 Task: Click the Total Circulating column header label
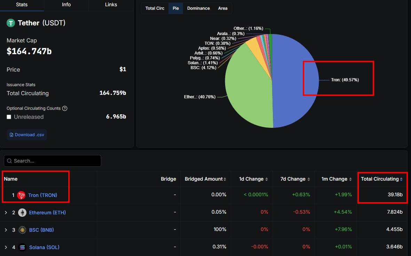click(380, 179)
